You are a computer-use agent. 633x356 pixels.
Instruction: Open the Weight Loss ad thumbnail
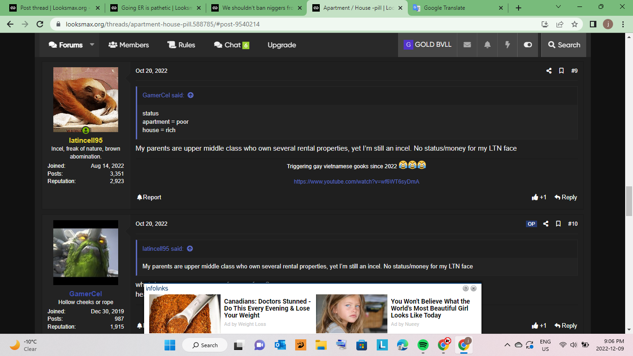(184, 314)
